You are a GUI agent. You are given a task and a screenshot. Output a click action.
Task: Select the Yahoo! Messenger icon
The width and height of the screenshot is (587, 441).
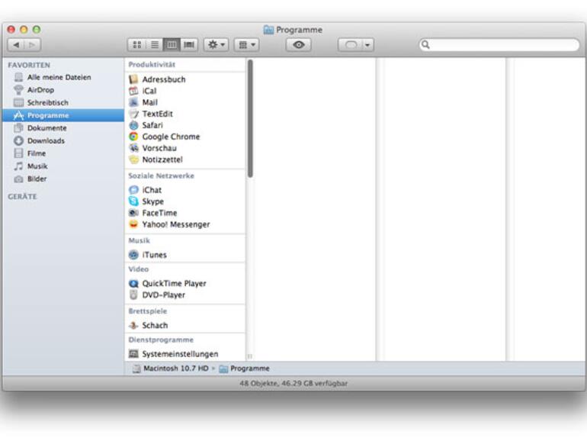pyautogui.click(x=133, y=224)
